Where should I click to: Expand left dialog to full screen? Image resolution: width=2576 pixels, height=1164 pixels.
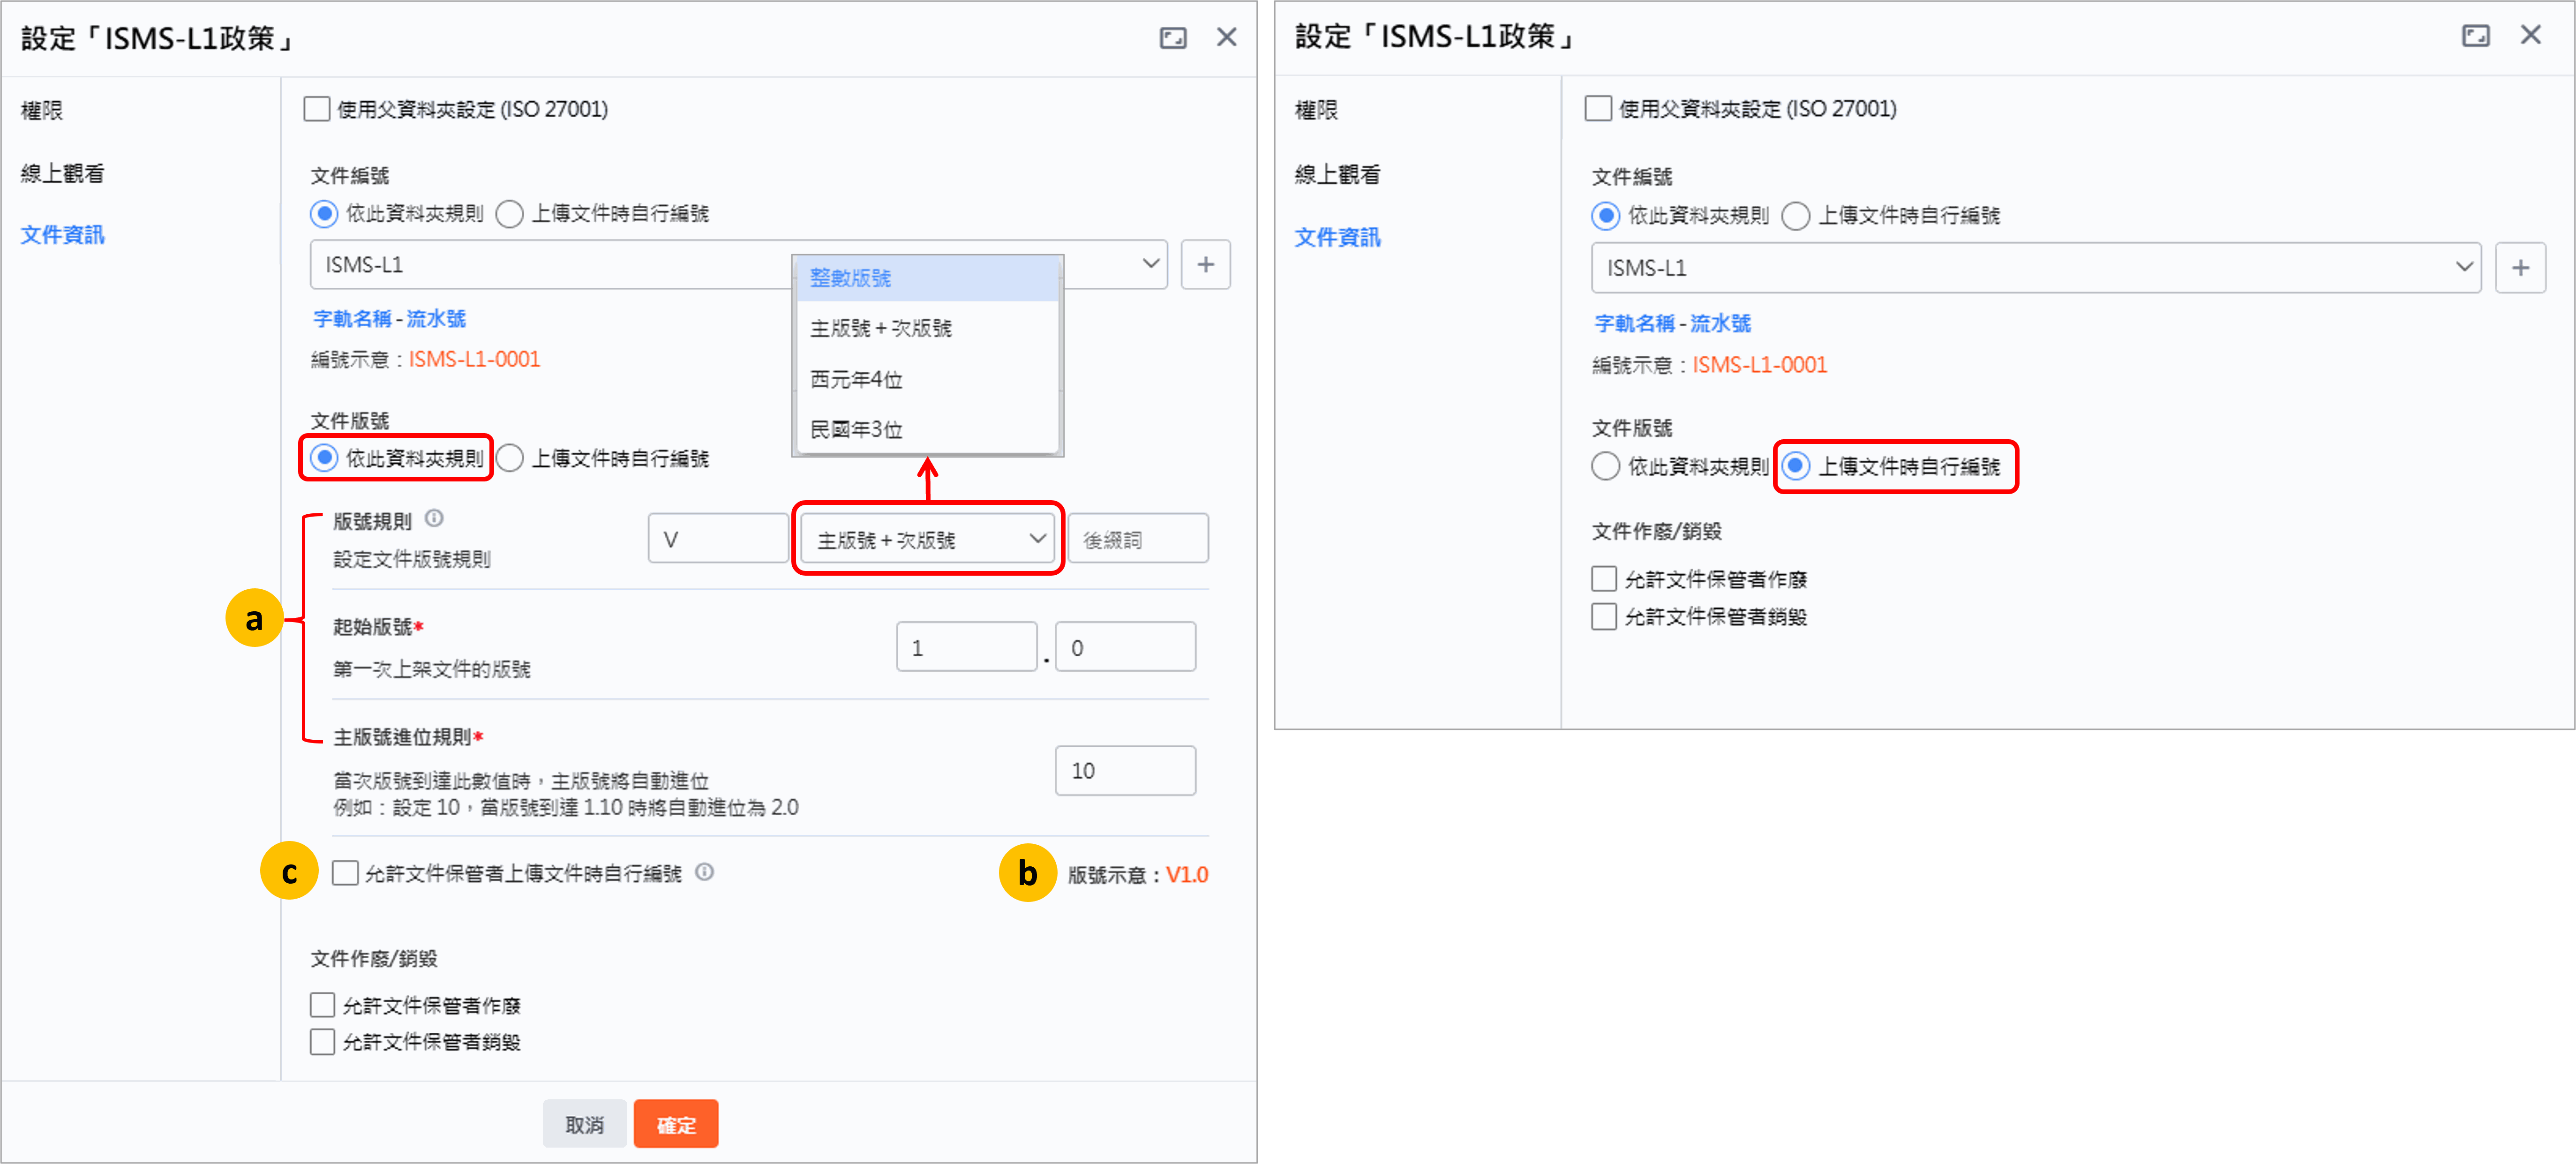(x=1172, y=38)
